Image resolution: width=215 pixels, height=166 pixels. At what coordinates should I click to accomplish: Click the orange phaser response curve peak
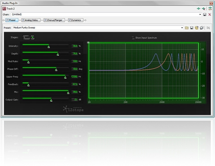click(168, 54)
